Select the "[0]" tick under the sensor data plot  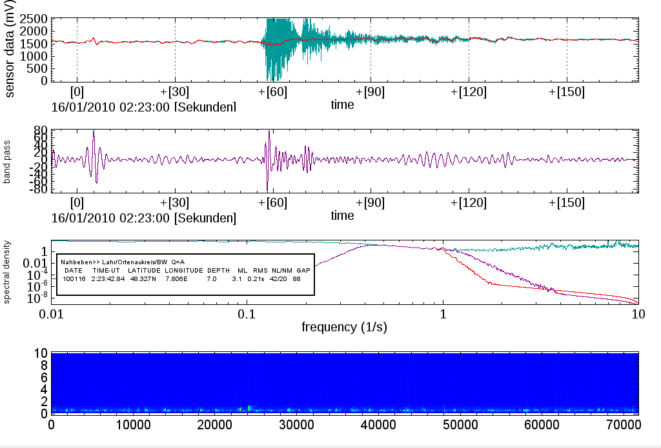point(77,92)
